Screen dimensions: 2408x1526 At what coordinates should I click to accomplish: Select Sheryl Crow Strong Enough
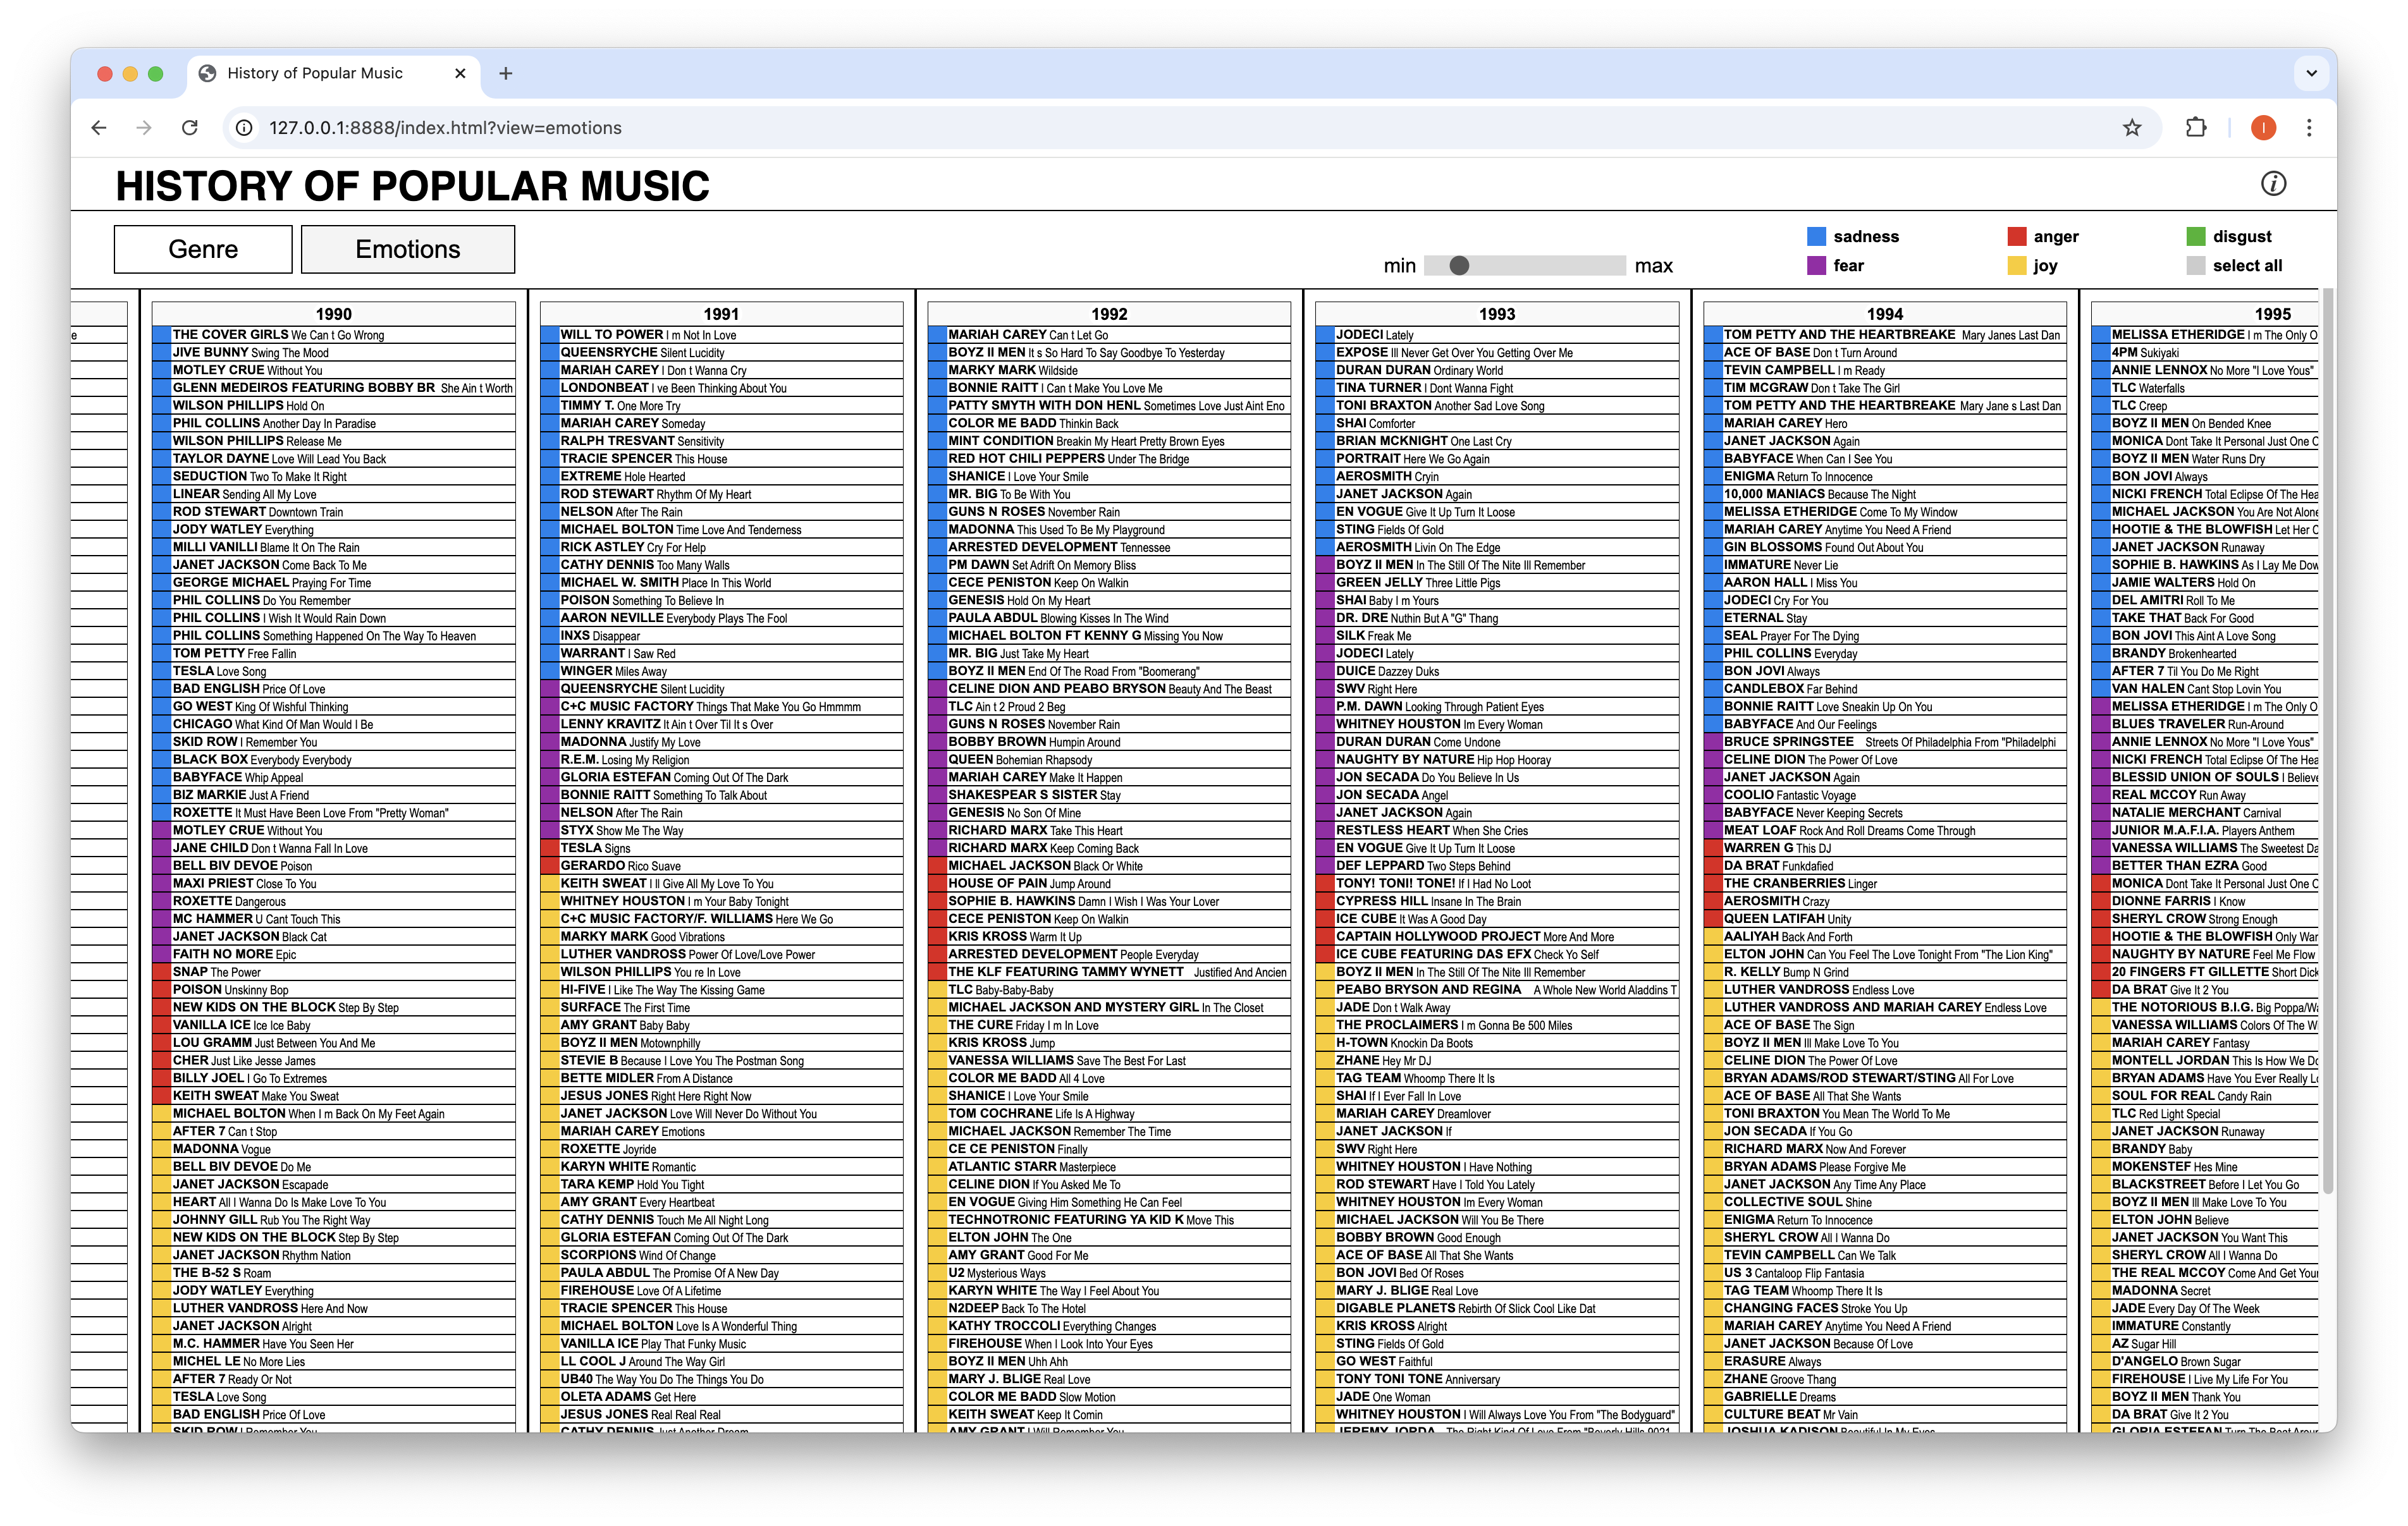point(2205,919)
